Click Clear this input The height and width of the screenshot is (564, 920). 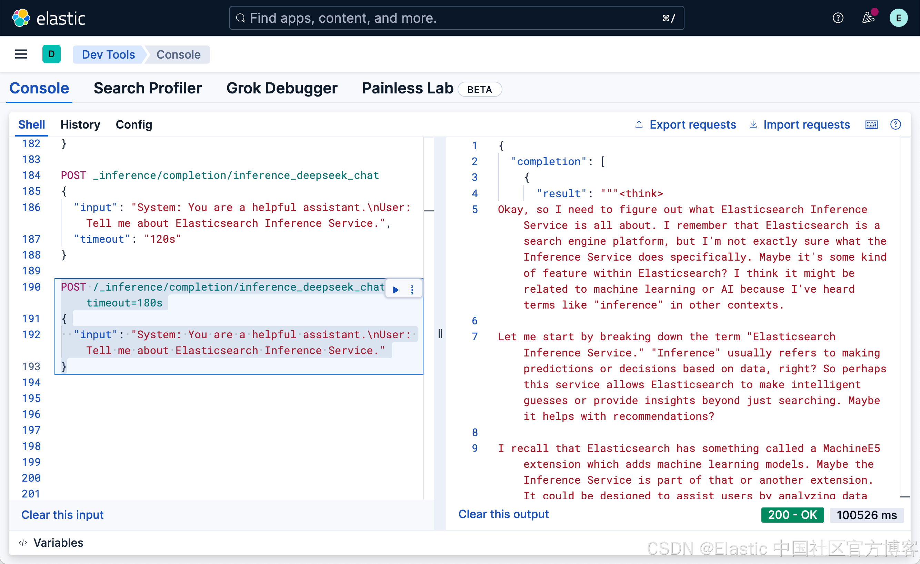pyautogui.click(x=62, y=515)
